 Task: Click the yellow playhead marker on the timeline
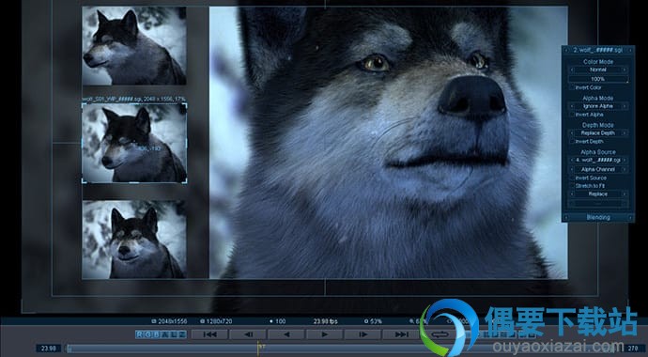259,348
